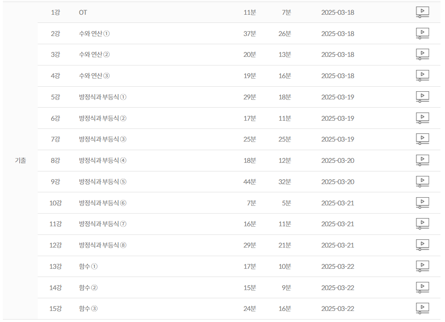Open the 3강 수와 연산 ② video player
Screen dimensions: 445x322
(422, 54)
